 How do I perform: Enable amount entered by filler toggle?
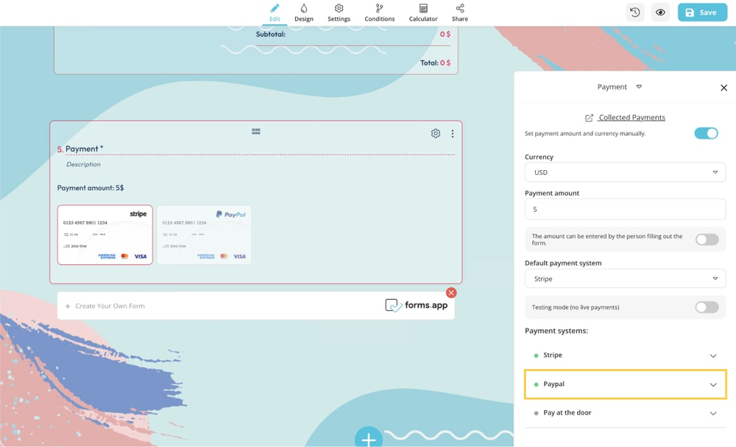707,239
